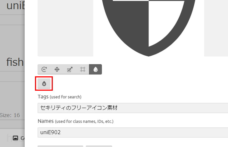228x147 pixels.
Task: Click the remove color droplet button
Action: point(44,84)
